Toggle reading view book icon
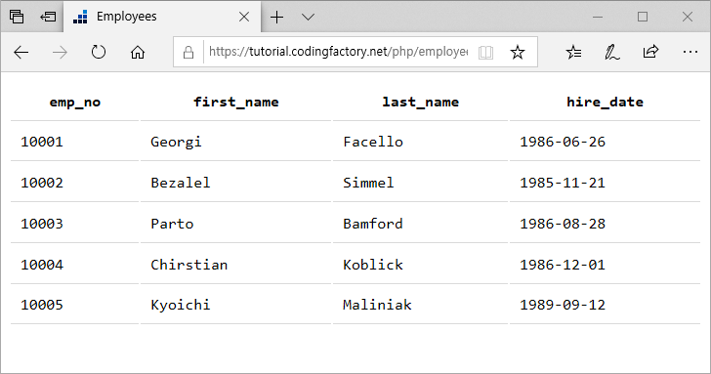The width and height of the screenshot is (711, 374). [485, 52]
